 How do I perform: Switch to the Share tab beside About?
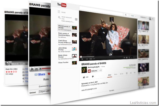tap(116, 74)
